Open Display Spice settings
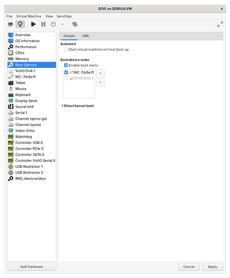Image resolution: width=230 pixels, height=278 pixels. [x=32, y=101]
